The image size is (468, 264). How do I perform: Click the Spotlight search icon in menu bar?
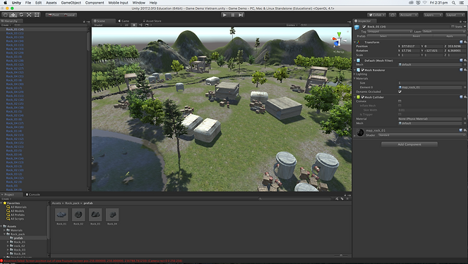click(454, 3)
